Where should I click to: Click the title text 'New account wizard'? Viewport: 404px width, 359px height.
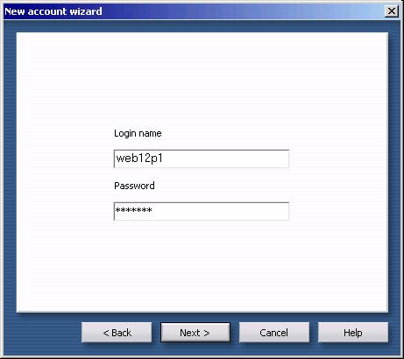(53, 11)
